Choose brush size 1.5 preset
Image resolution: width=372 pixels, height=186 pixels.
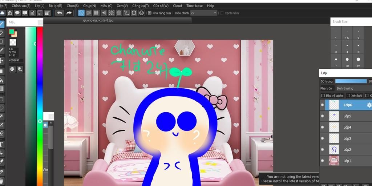(347, 34)
